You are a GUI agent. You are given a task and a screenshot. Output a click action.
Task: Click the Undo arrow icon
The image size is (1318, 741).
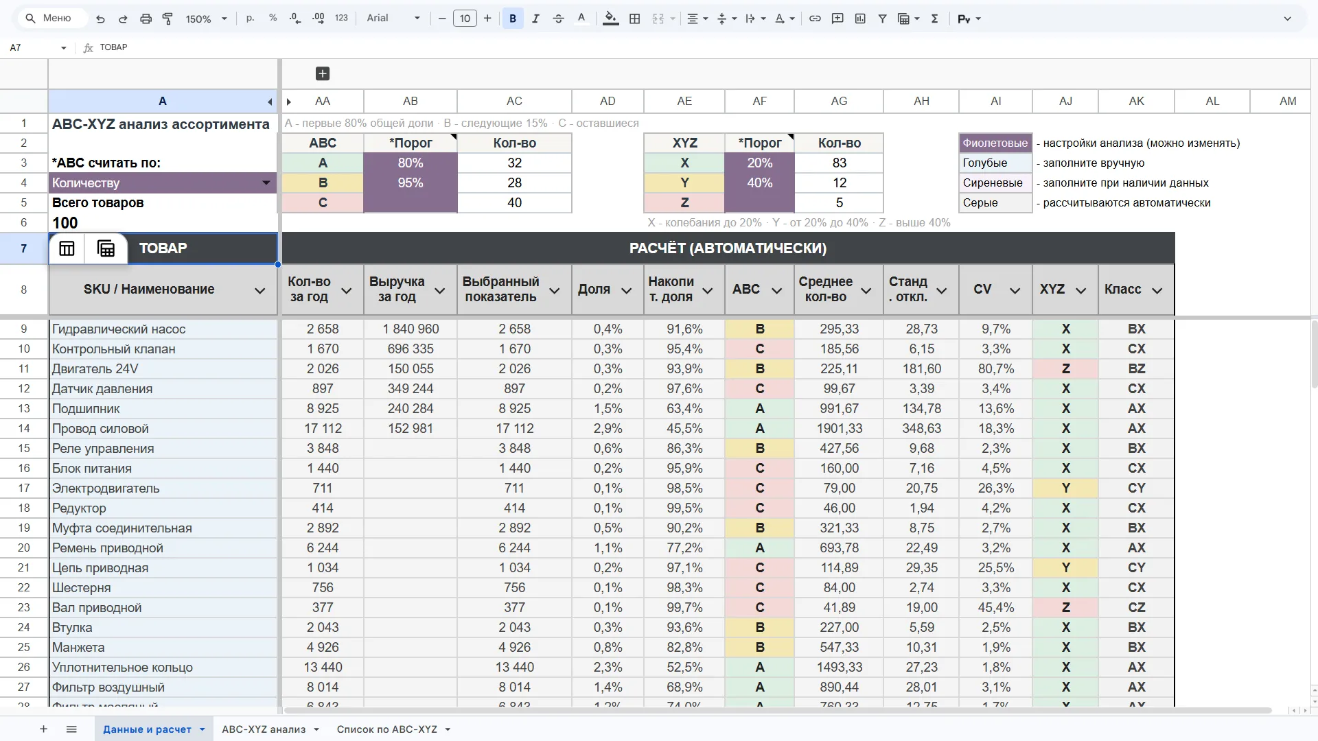[100, 19]
